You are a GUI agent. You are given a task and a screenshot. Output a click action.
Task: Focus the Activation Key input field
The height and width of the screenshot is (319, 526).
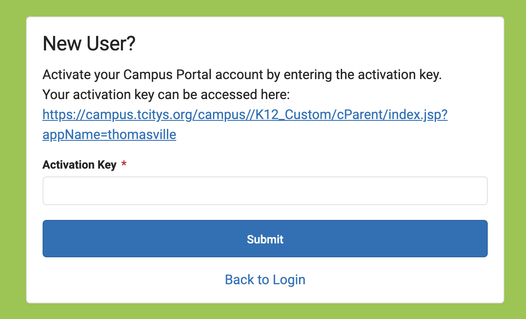[265, 191]
